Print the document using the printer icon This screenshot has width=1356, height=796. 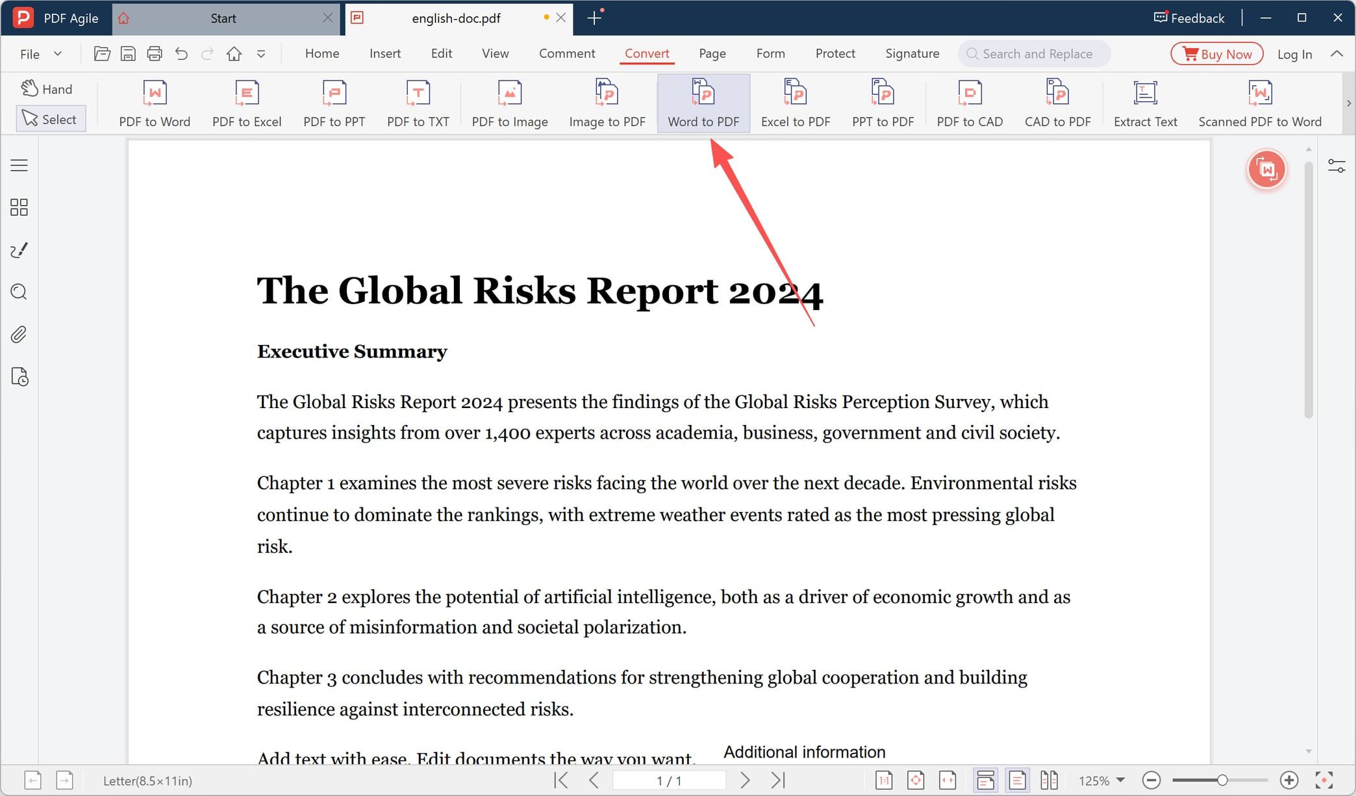pyautogui.click(x=155, y=54)
